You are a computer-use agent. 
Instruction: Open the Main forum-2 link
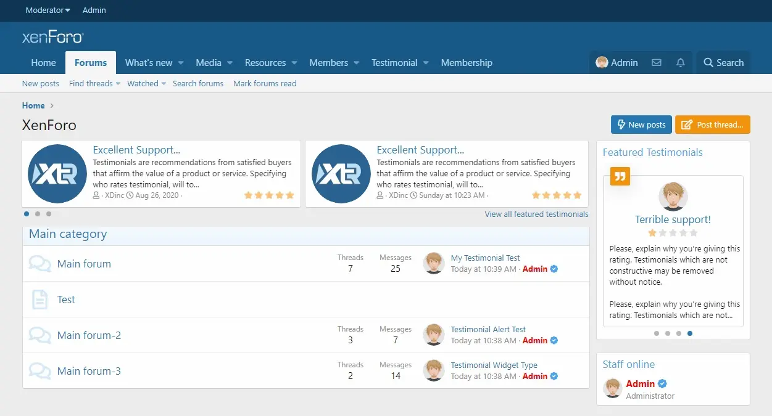(x=89, y=335)
